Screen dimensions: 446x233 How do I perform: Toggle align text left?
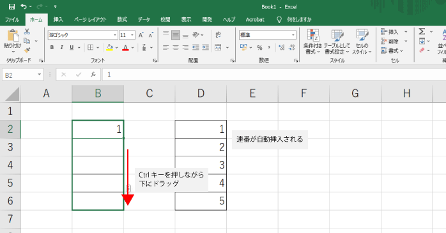[166, 47]
